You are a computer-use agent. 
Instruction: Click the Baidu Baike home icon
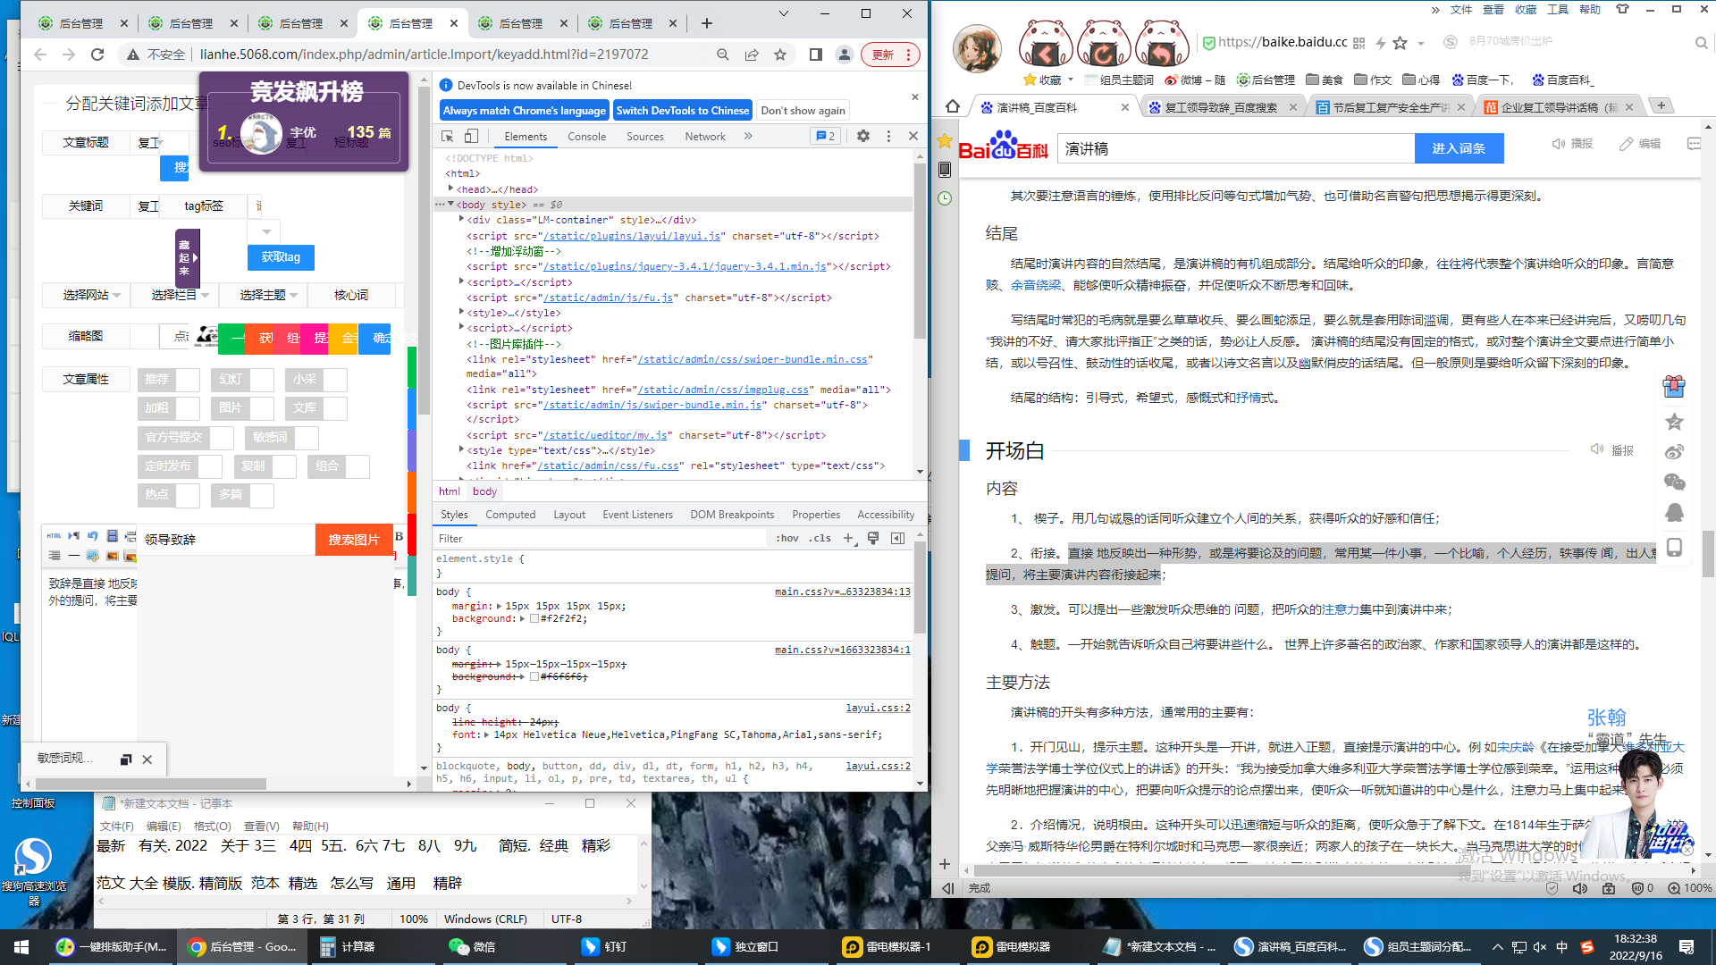click(953, 106)
